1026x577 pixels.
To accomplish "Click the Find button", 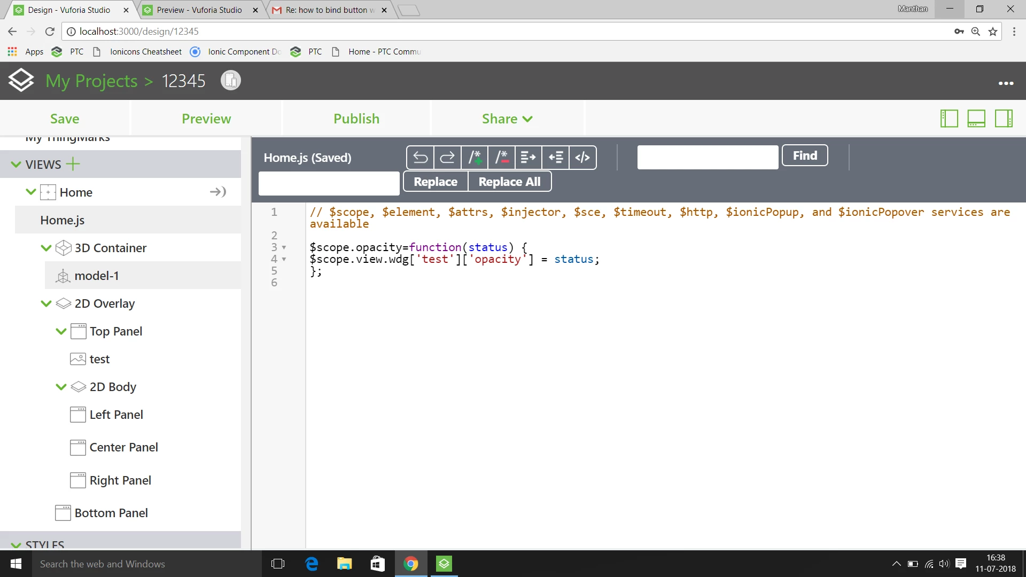I will [805, 155].
